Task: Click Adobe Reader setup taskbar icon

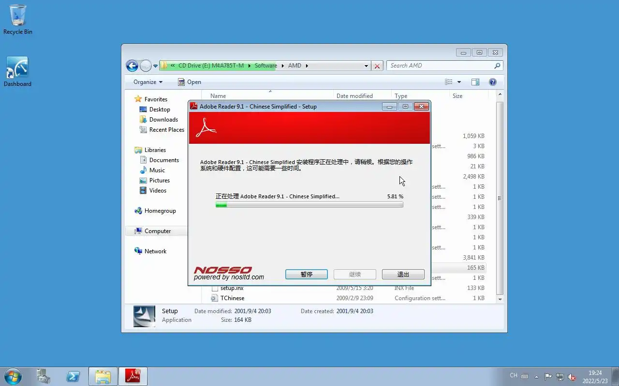Action: point(133,376)
